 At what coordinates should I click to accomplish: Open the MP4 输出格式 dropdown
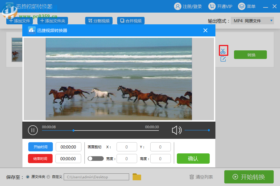click(x=253, y=21)
